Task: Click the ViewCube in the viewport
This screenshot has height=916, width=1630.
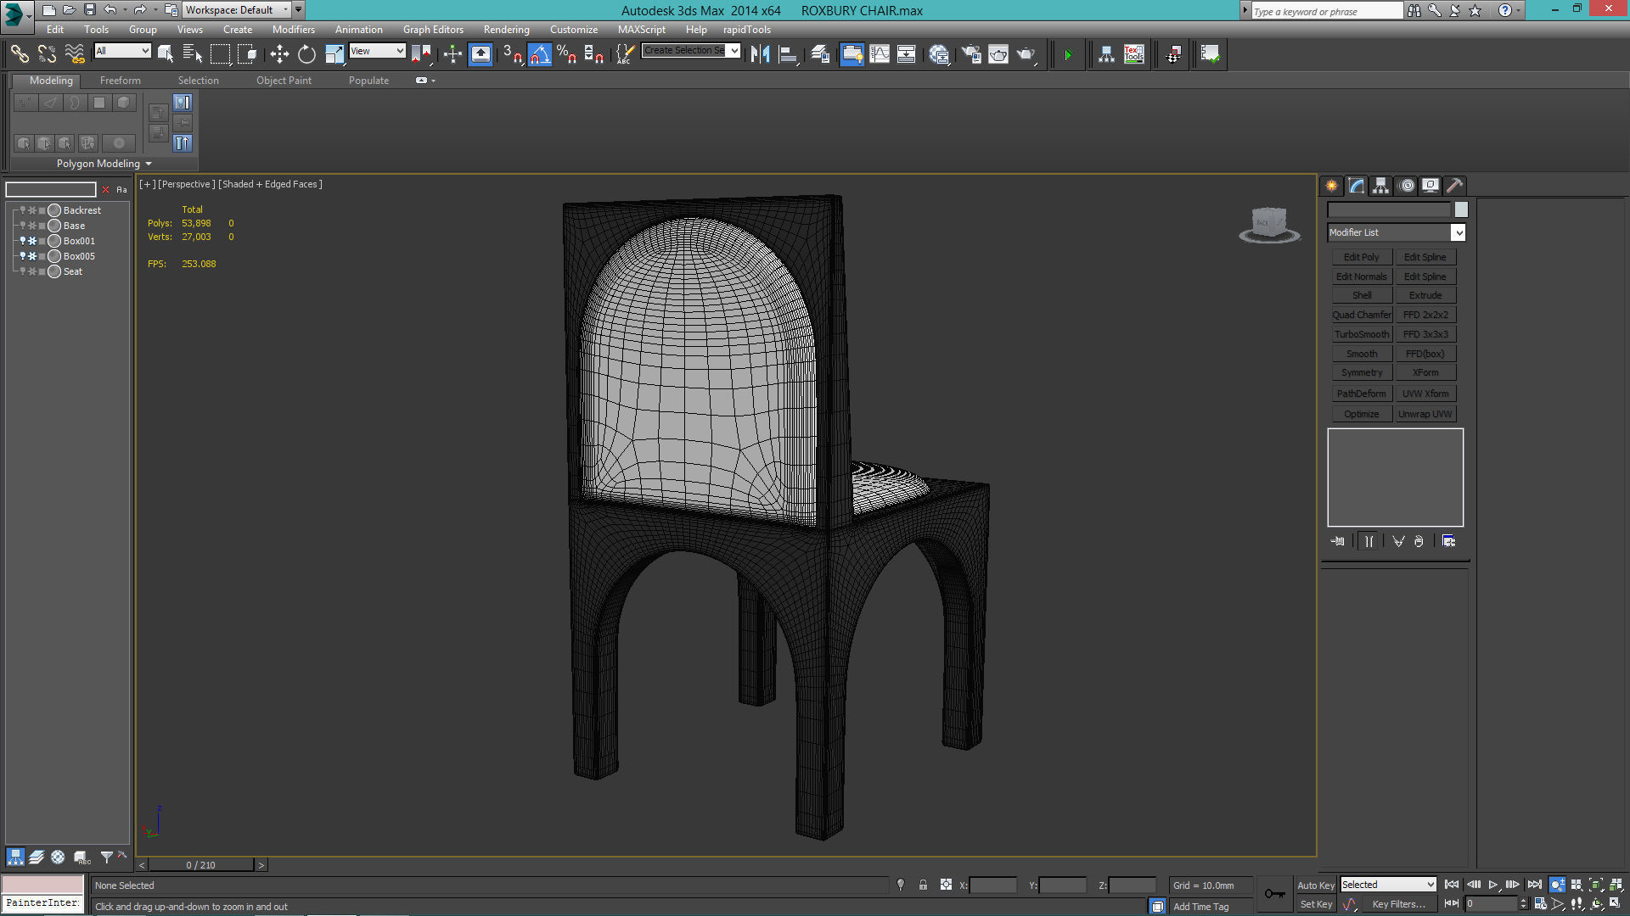Action: point(1269,225)
